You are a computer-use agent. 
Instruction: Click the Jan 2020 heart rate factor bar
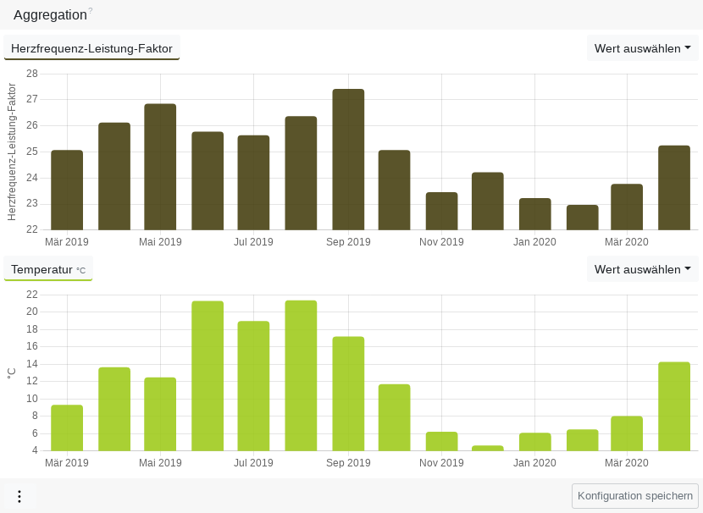click(x=535, y=214)
